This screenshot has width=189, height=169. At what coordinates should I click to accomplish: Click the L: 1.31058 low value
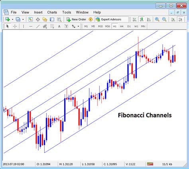click(88, 164)
